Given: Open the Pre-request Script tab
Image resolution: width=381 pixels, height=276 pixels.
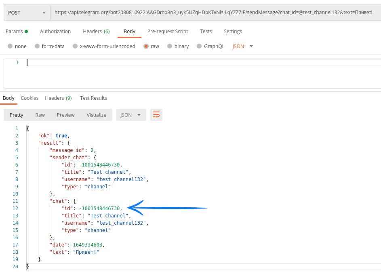Looking at the screenshot, I should point(168,32).
